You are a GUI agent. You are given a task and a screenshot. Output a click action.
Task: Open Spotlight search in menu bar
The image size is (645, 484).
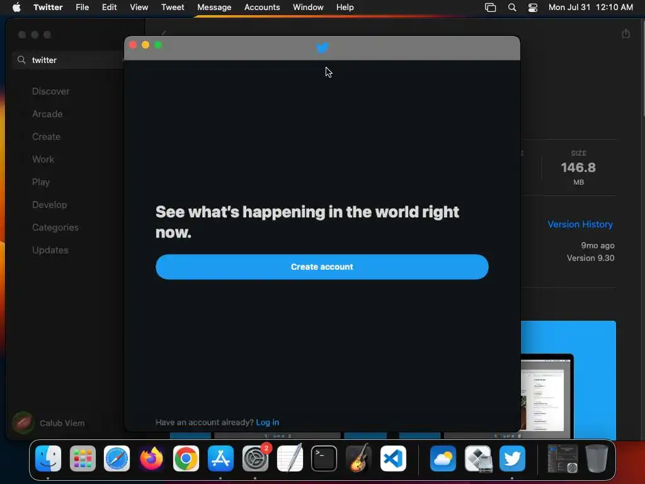click(512, 7)
